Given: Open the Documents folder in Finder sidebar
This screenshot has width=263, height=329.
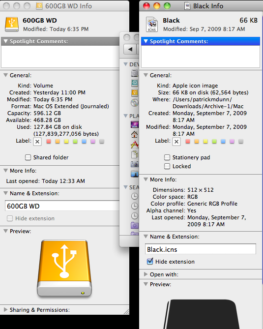Looking at the screenshot, I should [134, 154].
